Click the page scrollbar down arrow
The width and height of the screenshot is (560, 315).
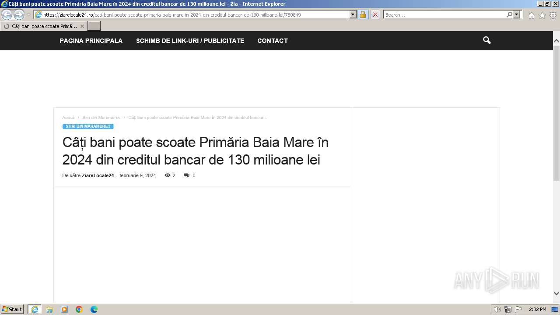pos(556,294)
